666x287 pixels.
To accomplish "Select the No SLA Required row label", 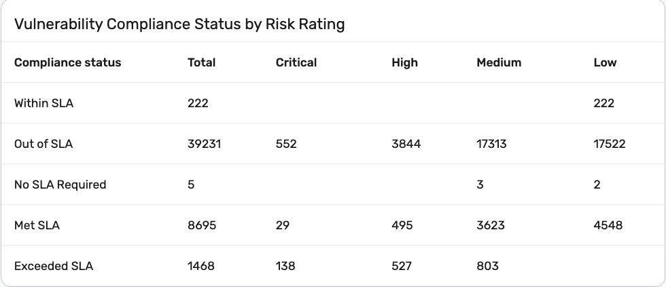I will point(60,185).
